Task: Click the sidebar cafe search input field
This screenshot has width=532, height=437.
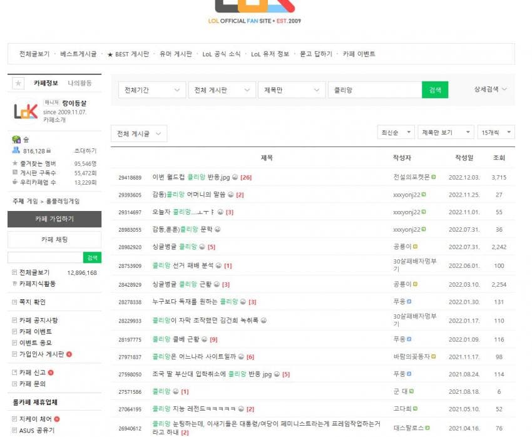Action: tap(45, 258)
